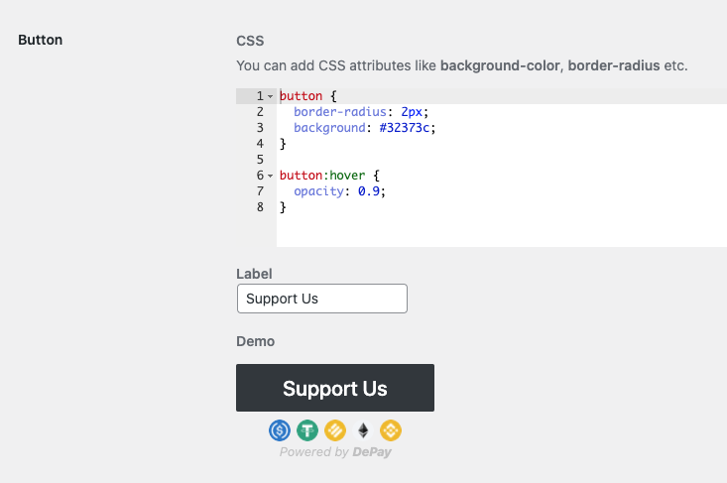This screenshot has width=727, height=483.
Task: Click the button:hover selector text
Action: 322,176
